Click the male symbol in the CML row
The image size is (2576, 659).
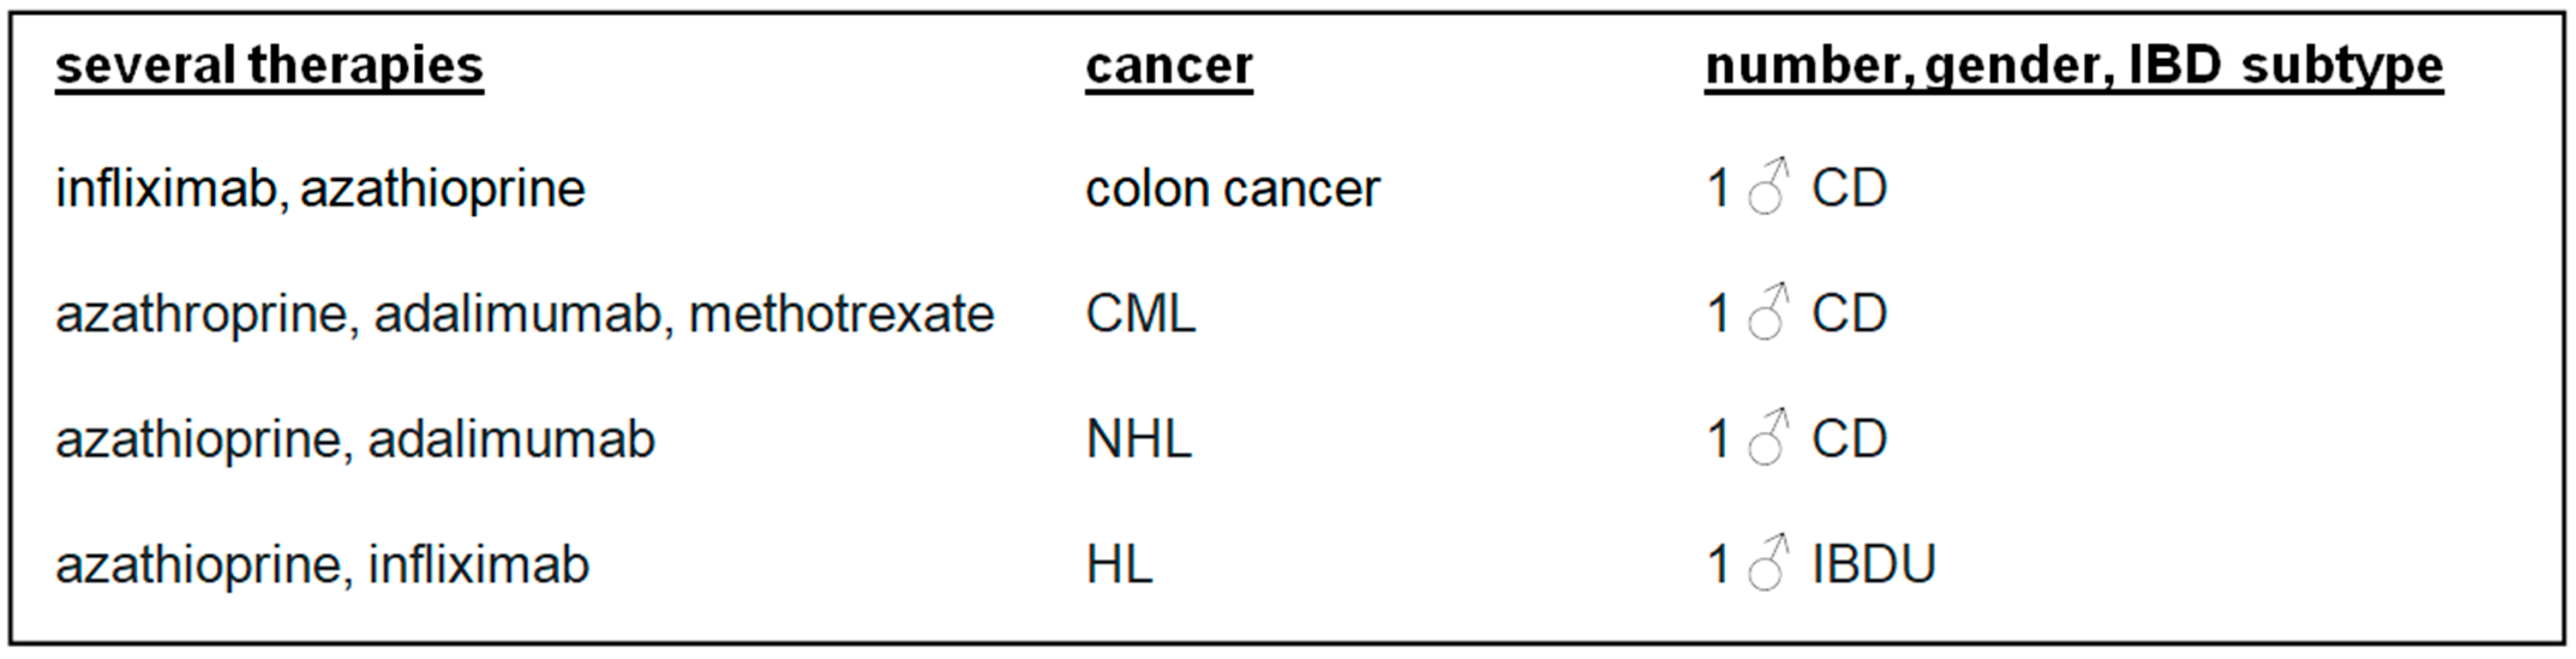click(x=1767, y=313)
